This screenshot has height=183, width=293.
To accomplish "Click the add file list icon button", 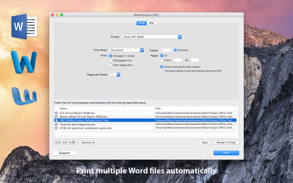I will pyautogui.click(x=57, y=142).
